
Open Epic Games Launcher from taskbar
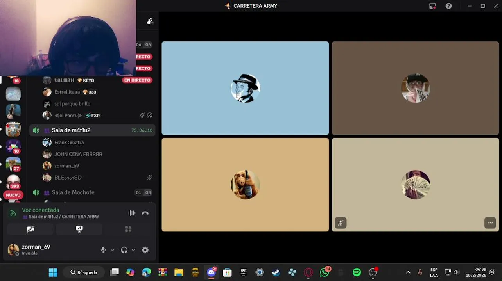(x=244, y=272)
